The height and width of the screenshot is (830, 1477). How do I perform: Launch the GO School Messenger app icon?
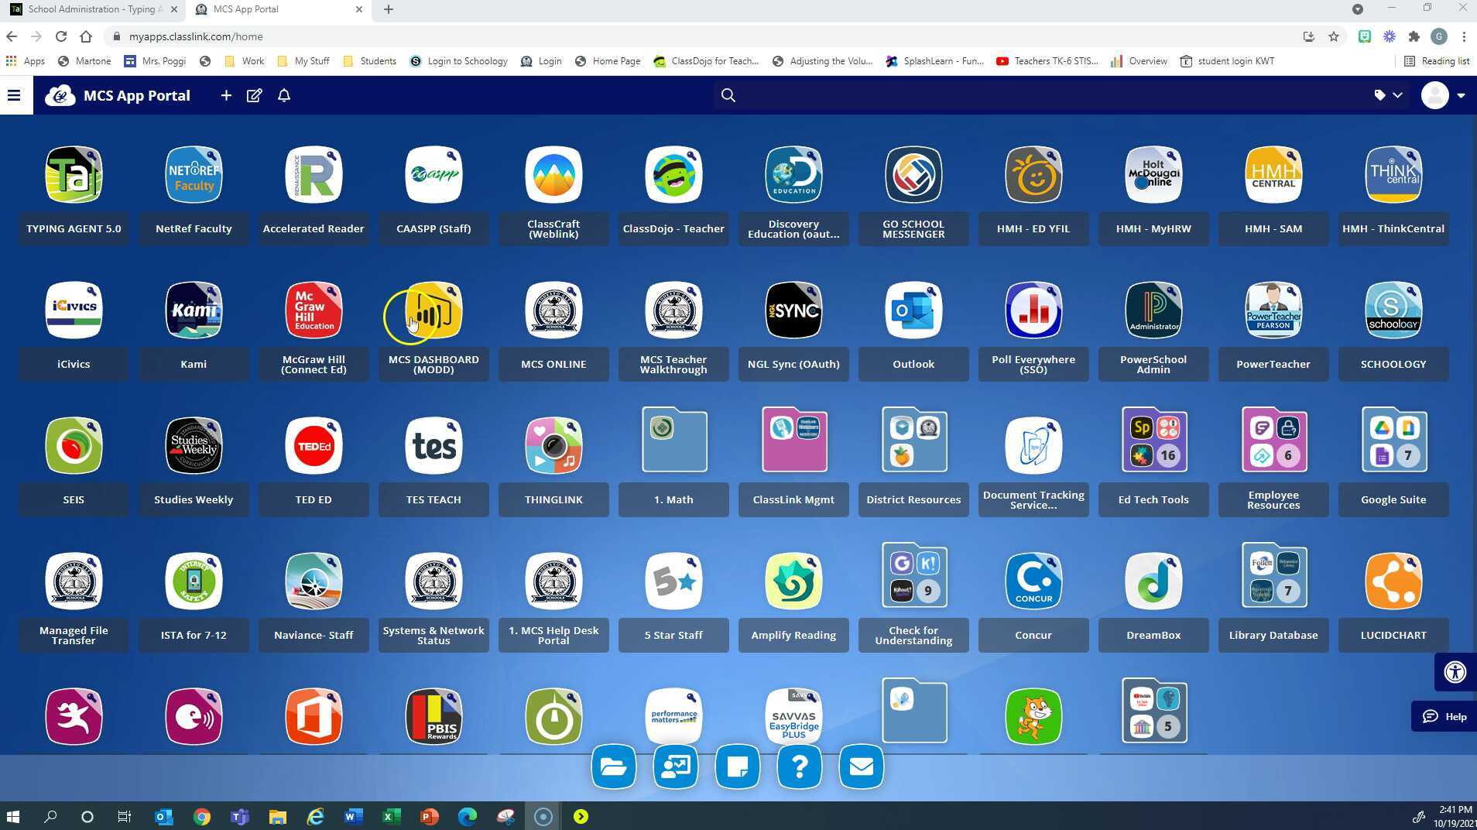click(913, 175)
